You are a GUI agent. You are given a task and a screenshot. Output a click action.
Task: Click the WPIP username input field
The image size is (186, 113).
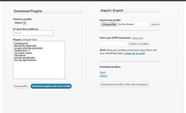tap(113, 44)
